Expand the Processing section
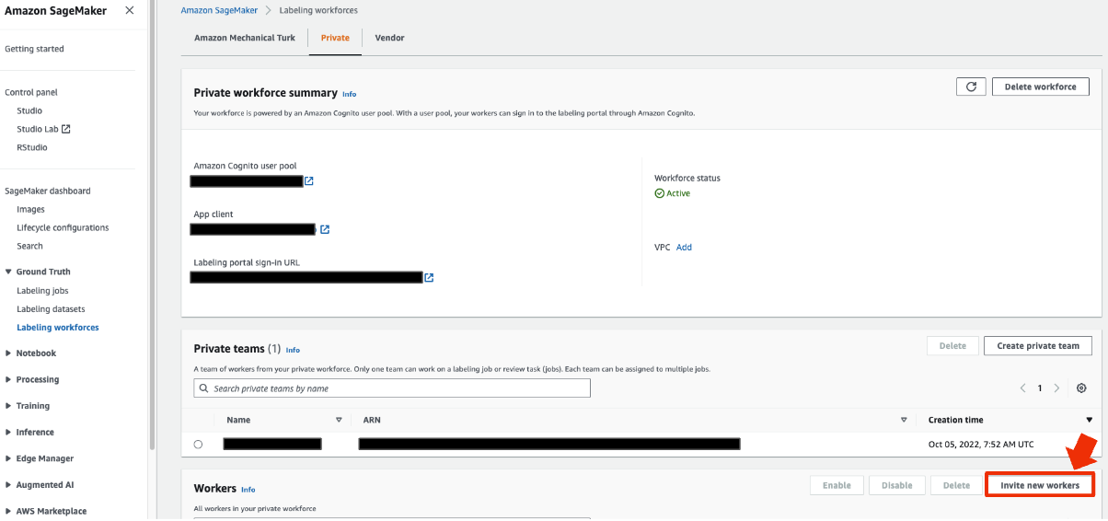The height and width of the screenshot is (521, 1108). [8, 379]
